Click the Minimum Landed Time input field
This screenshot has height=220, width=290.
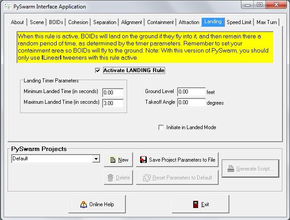click(x=113, y=93)
